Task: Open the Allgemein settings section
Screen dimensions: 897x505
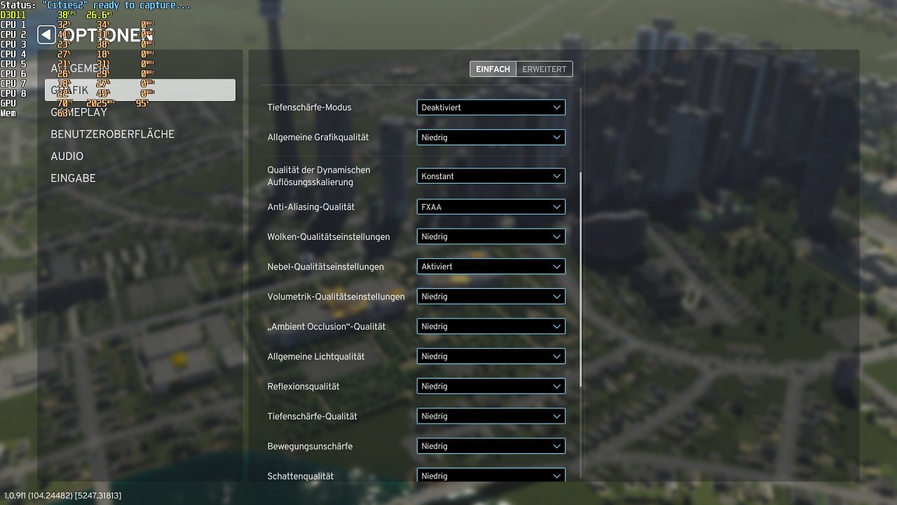Action: tap(140, 68)
